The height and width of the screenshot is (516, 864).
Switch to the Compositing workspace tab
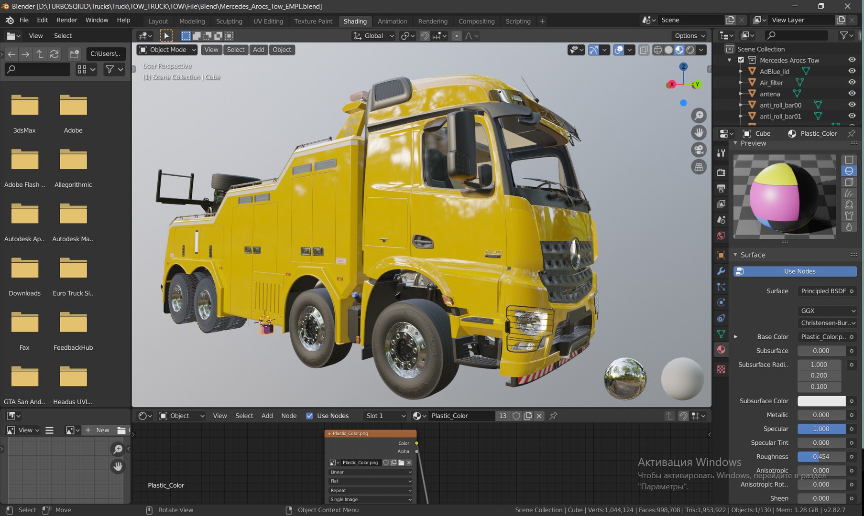pyautogui.click(x=476, y=21)
